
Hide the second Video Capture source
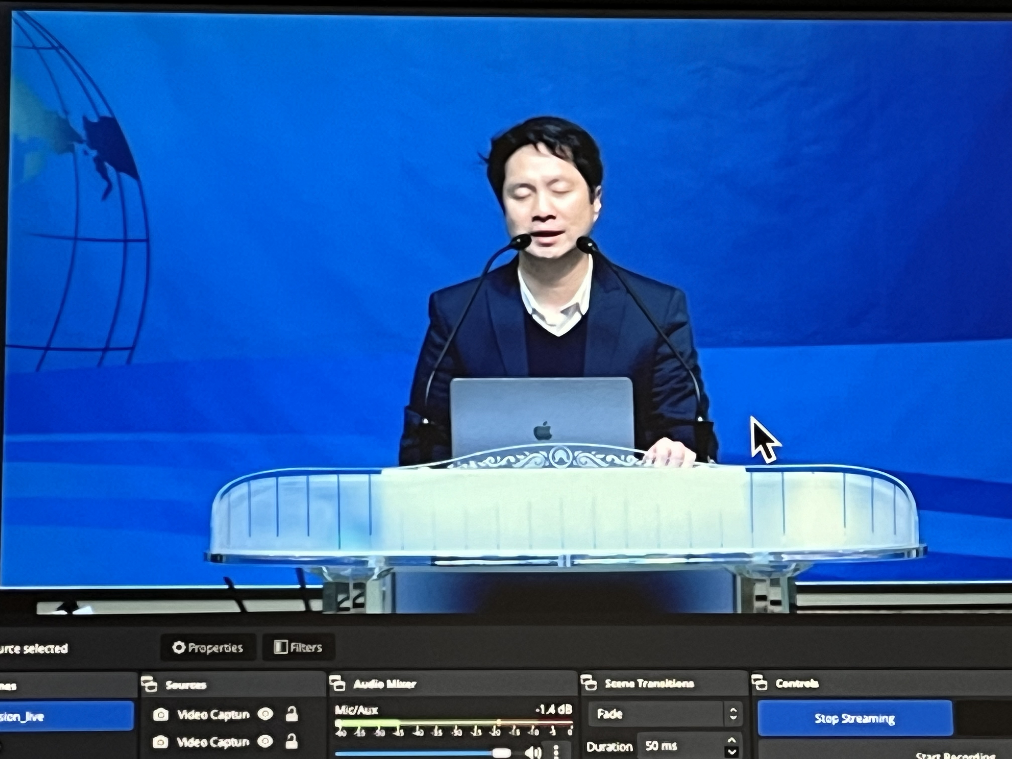click(x=265, y=741)
